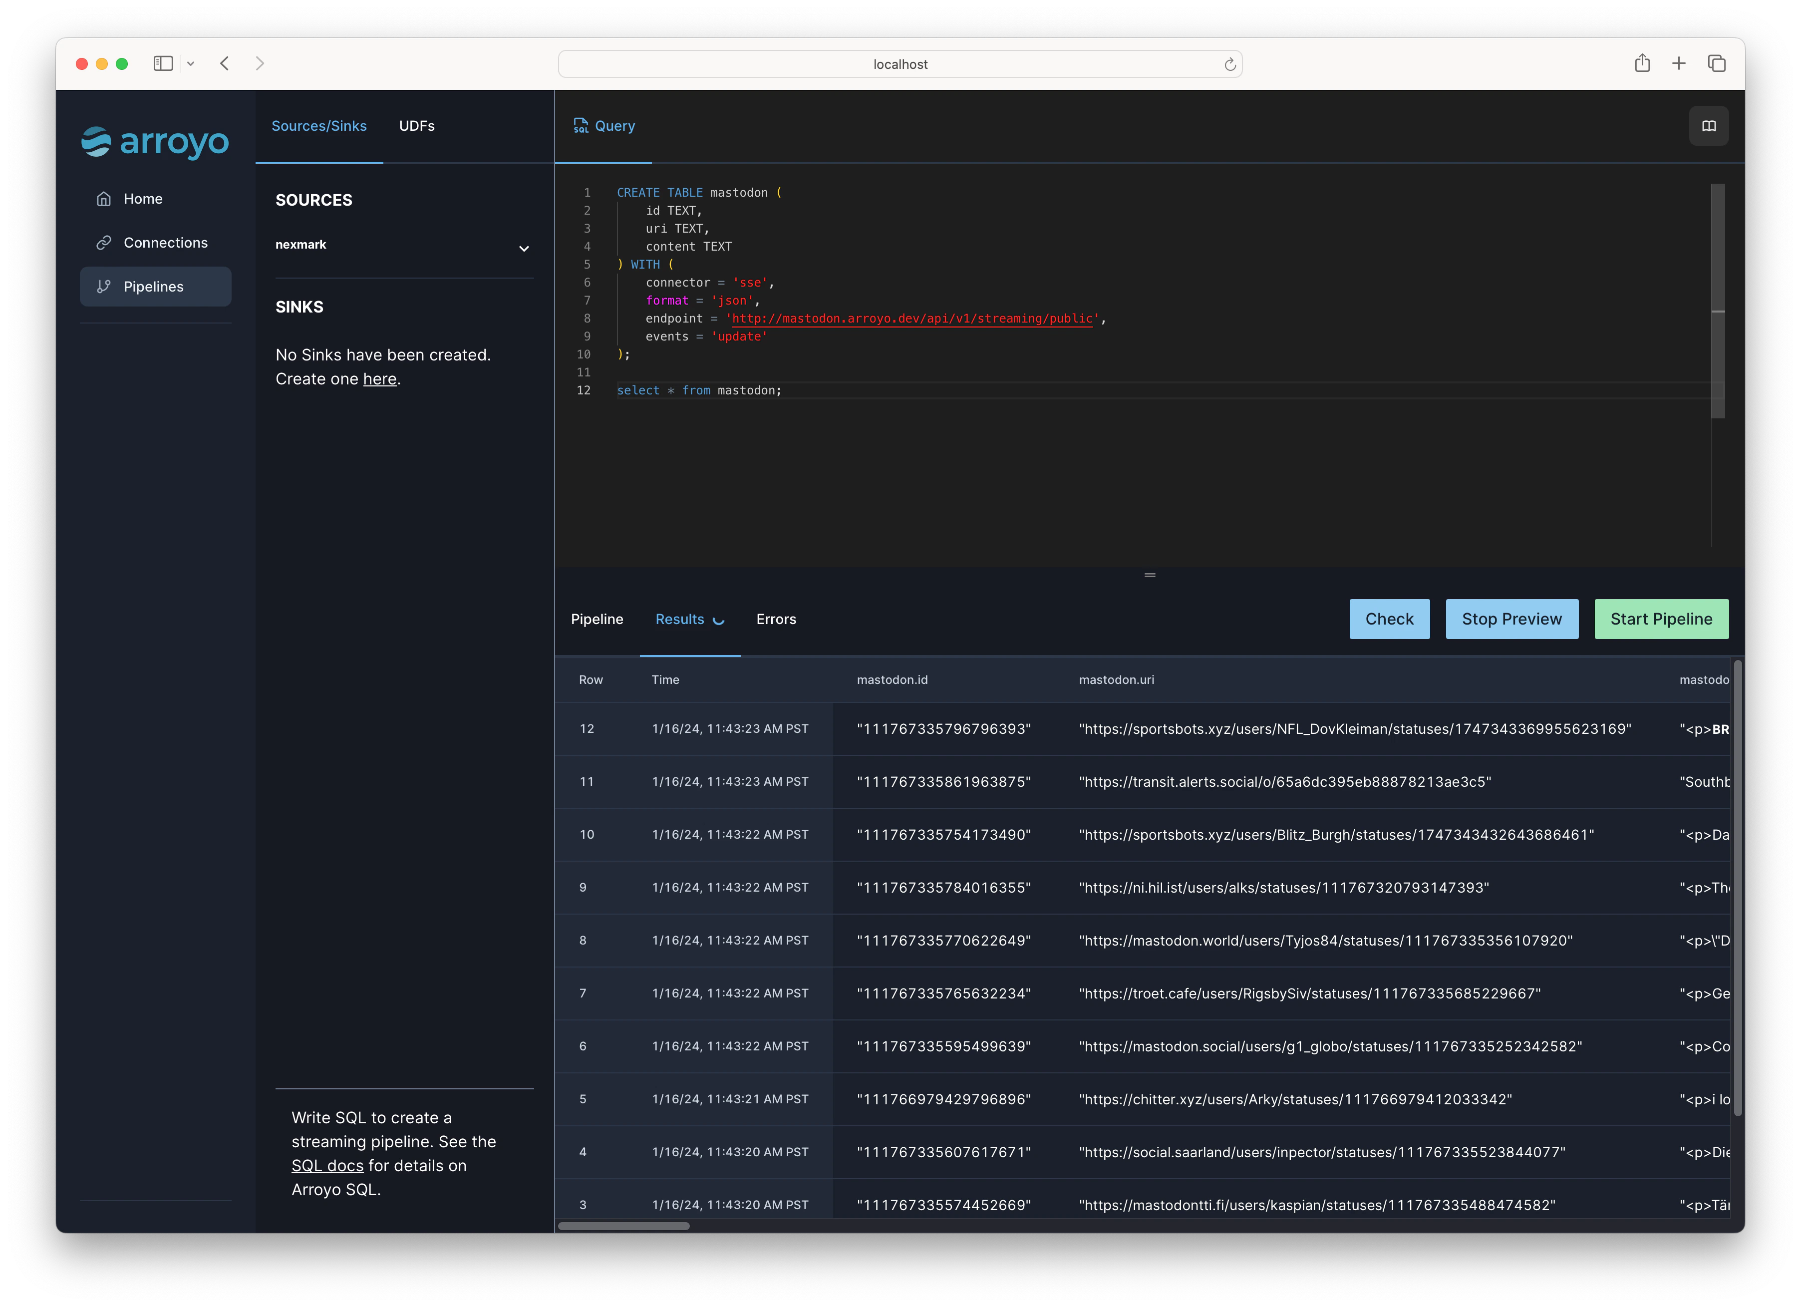Open a new browser tab with plus

(1679, 63)
